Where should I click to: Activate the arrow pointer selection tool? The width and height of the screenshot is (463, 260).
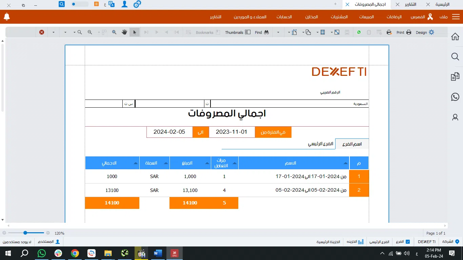click(x=135, y=32)
